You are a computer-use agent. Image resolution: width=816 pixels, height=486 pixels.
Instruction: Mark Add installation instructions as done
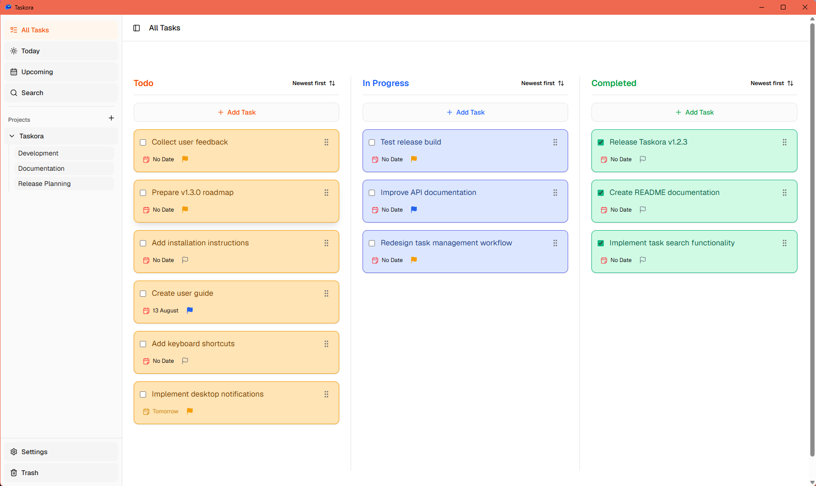[143, 243]
